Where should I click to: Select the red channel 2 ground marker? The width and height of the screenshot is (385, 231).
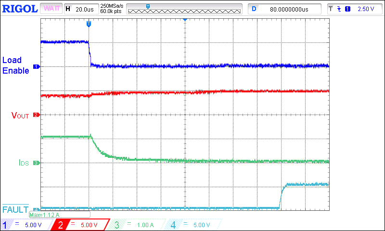[x=35, y=115]
